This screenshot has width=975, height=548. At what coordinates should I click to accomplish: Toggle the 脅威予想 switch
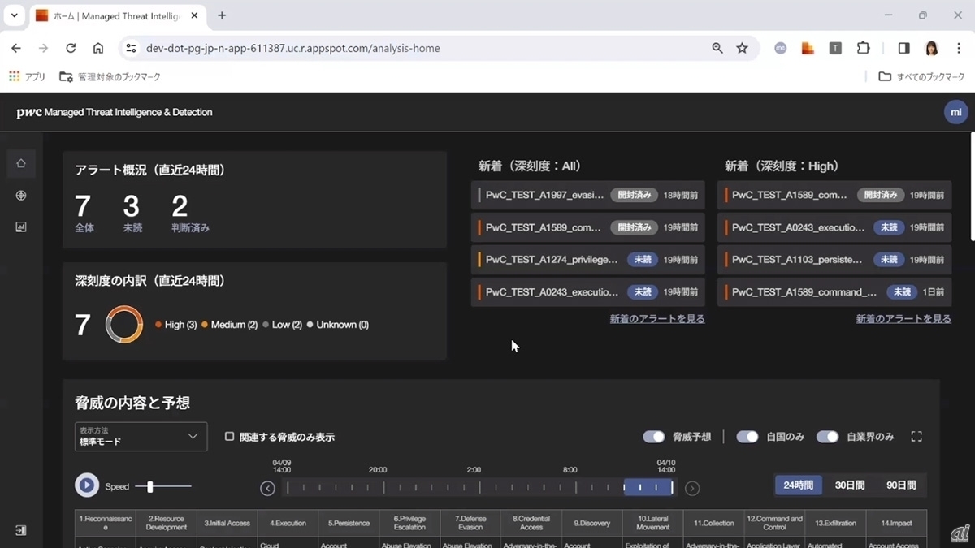[654, 437]
